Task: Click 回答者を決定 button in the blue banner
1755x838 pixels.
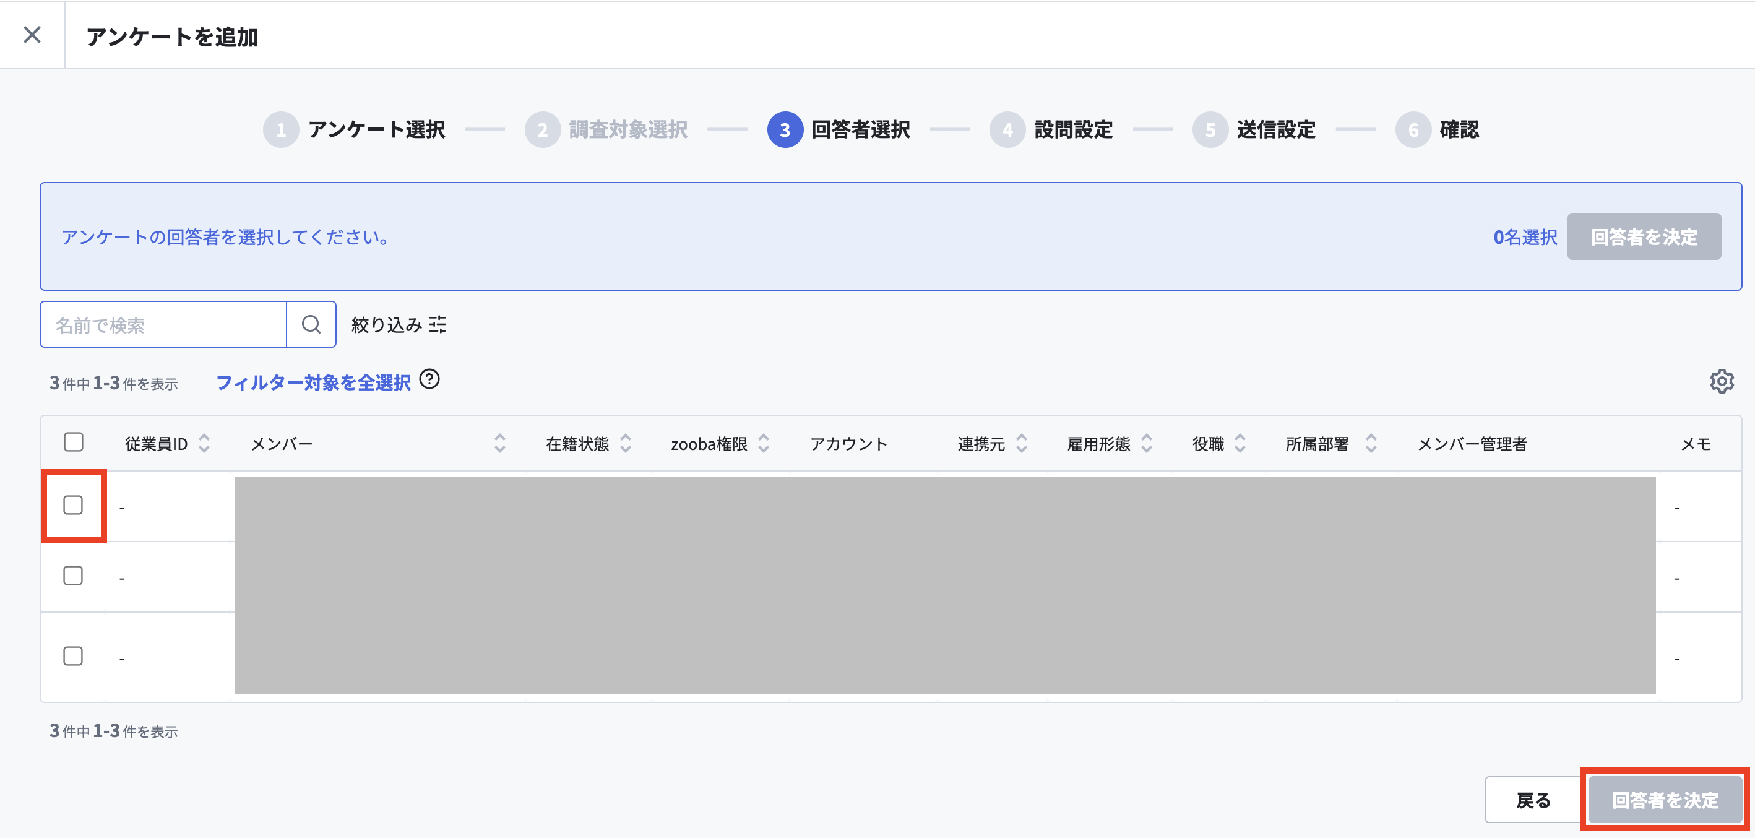Action: click(1644, 236)
